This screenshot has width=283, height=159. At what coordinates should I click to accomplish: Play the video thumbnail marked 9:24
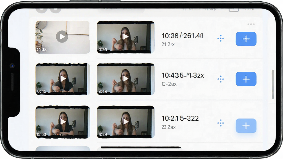126,122
